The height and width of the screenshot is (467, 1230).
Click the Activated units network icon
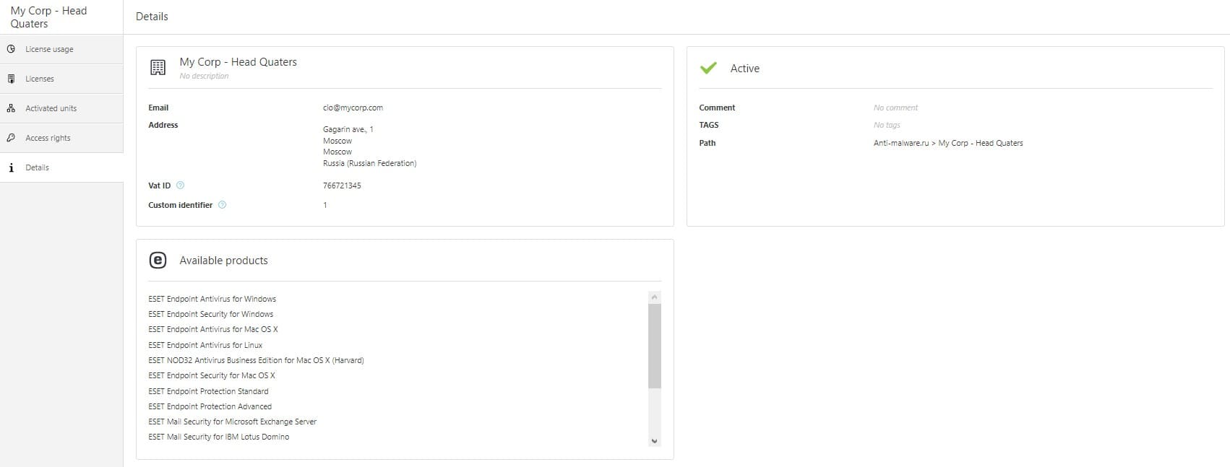[x=11, y=108]
